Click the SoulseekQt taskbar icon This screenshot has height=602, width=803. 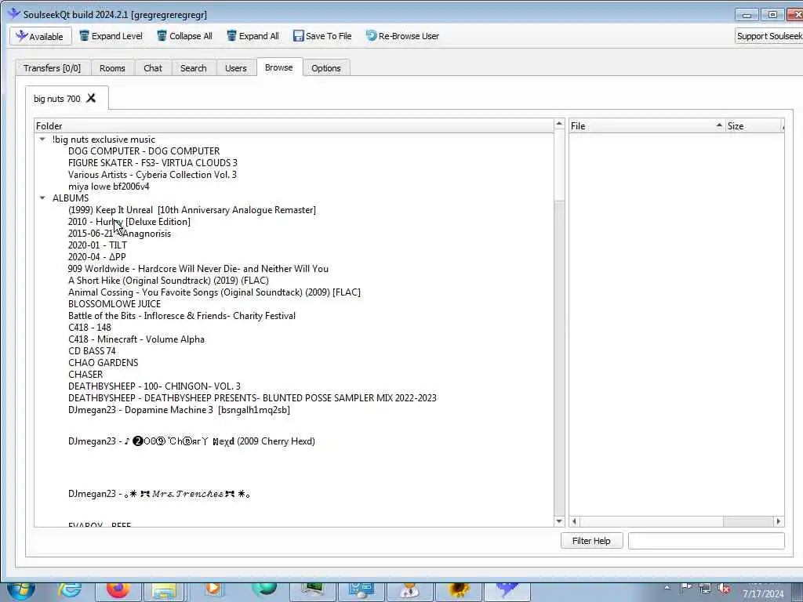pos(507,592)
